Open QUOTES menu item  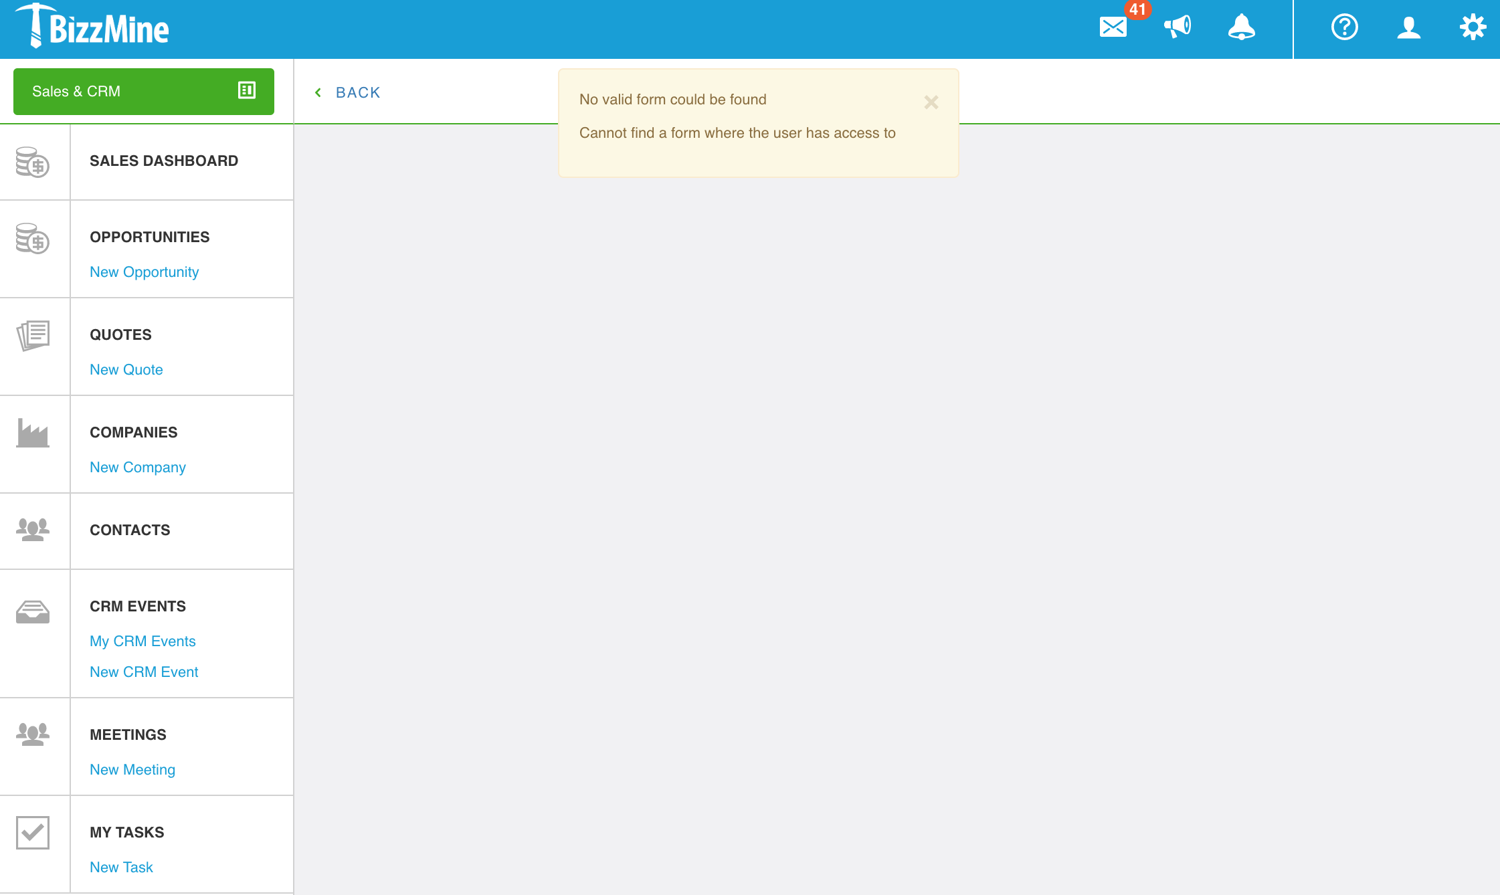121,334
